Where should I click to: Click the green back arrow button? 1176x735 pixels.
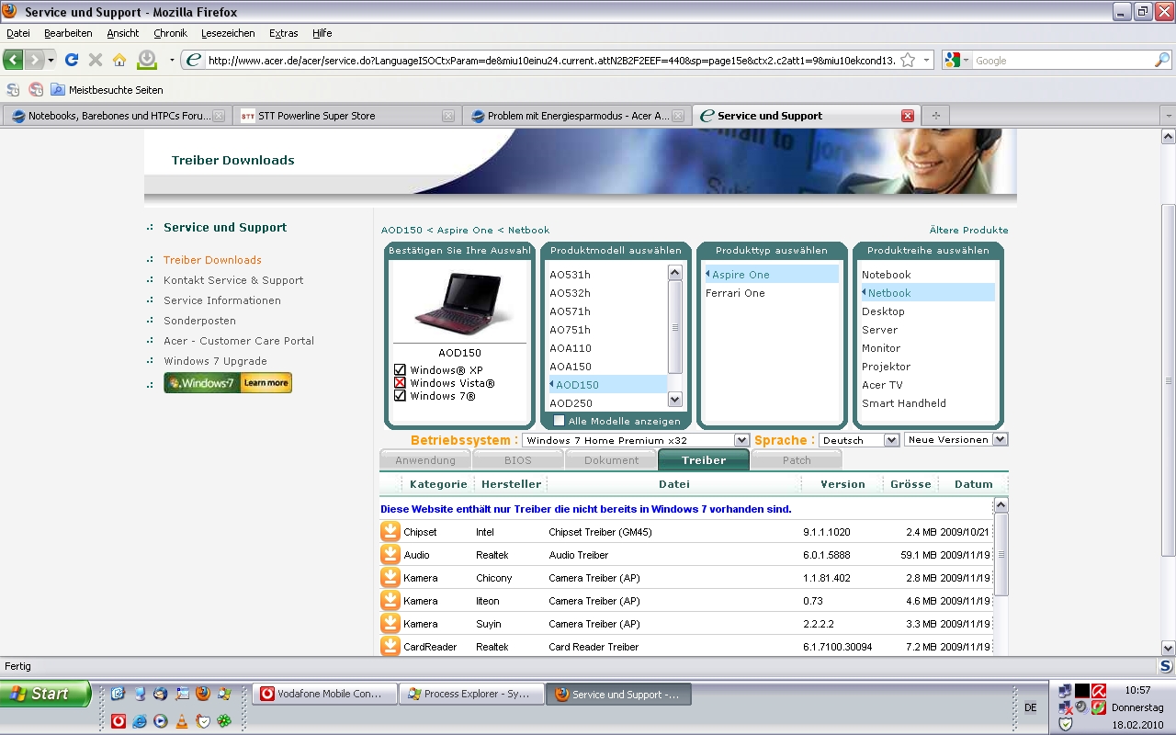(13, 60)
